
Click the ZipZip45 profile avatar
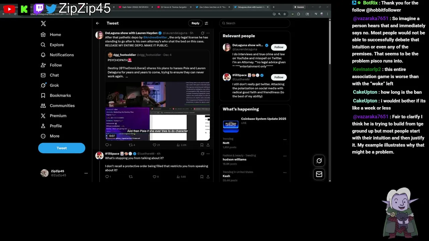45,173
